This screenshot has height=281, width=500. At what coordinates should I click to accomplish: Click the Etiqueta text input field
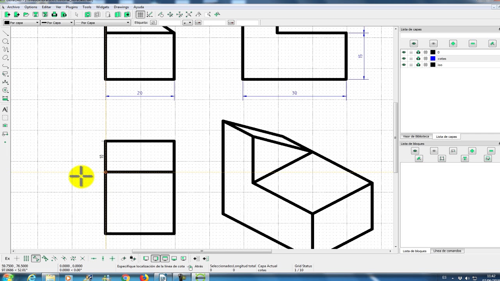pos(169,23)
